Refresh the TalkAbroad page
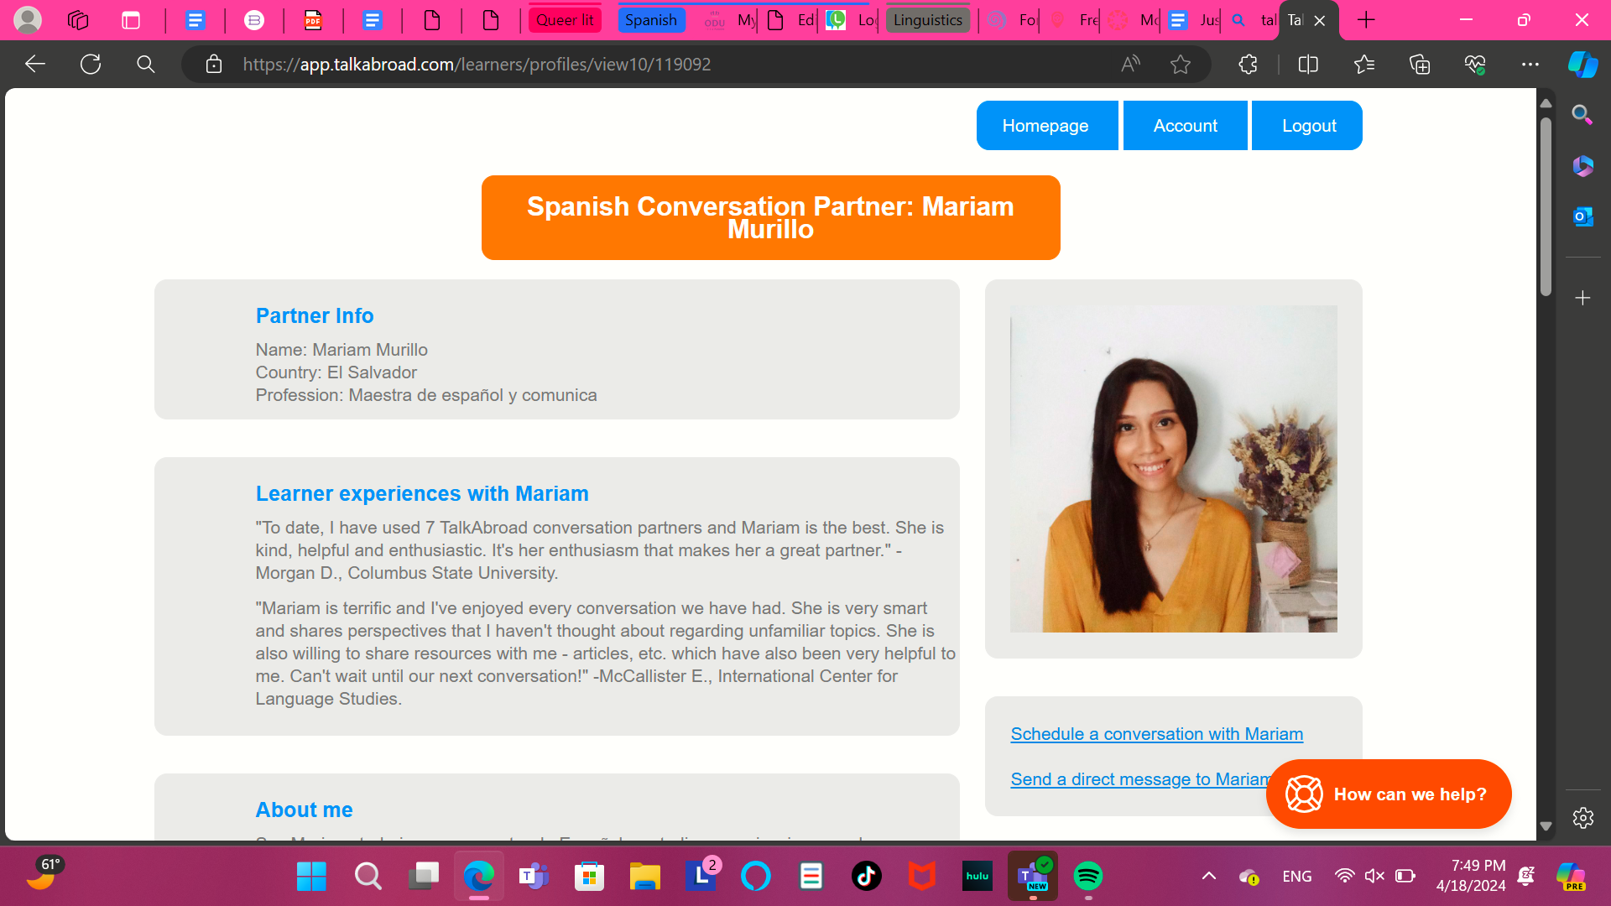Image resolution: width=1611 pixels, height=906 pixels. [x=91, y=64]
